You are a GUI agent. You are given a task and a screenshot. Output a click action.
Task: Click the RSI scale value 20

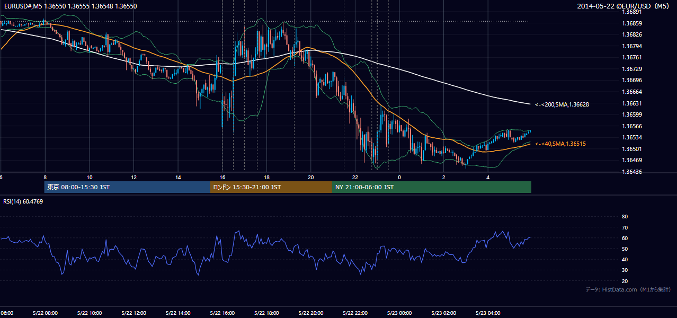(x=625, y=281)
